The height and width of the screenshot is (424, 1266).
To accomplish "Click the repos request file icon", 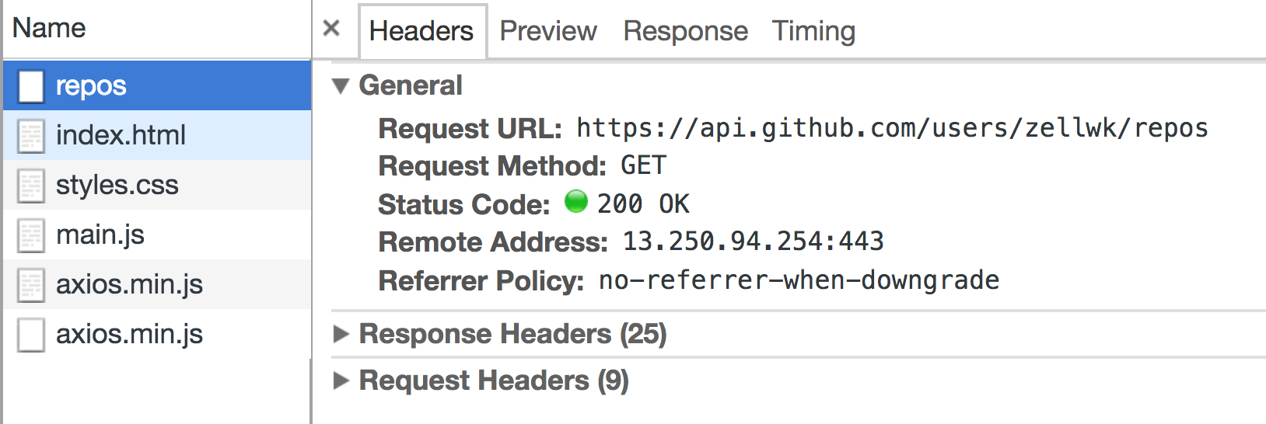I will coord(31,85).
